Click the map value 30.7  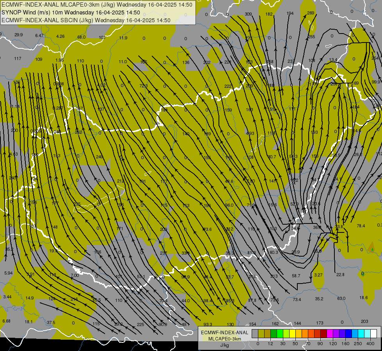click(x=272, y=157)
